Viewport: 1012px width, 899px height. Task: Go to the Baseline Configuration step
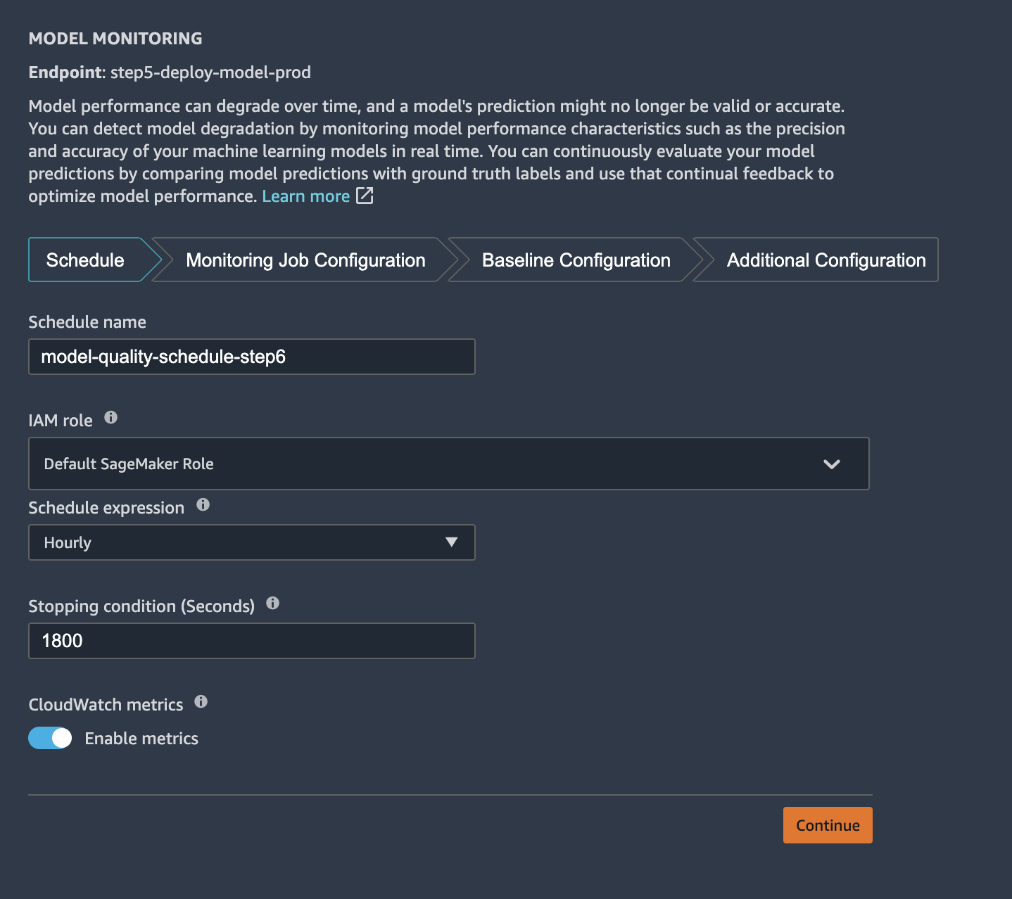[576, 260]
